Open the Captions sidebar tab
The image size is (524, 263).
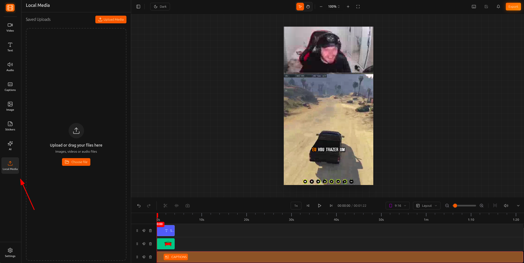tap(10, 86)
